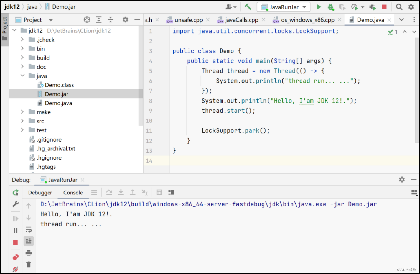The height and width of the screenshot is (274, 420).
Task: Open Project panel options gear
Action: click(x=125, y=20)
